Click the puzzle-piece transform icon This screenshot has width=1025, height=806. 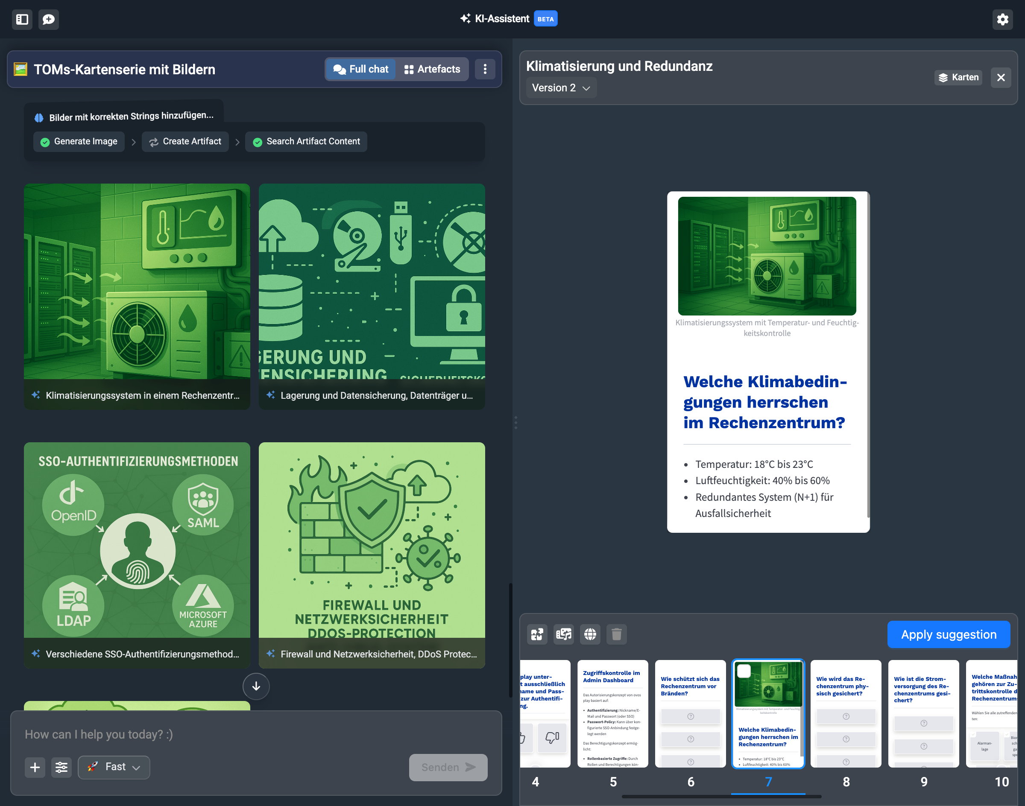click(537, 634)
